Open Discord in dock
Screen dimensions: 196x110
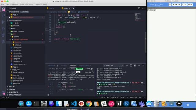tap(149, 104)
